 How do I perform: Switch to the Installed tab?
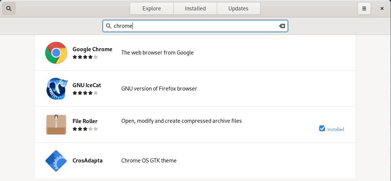coord(195,9)
